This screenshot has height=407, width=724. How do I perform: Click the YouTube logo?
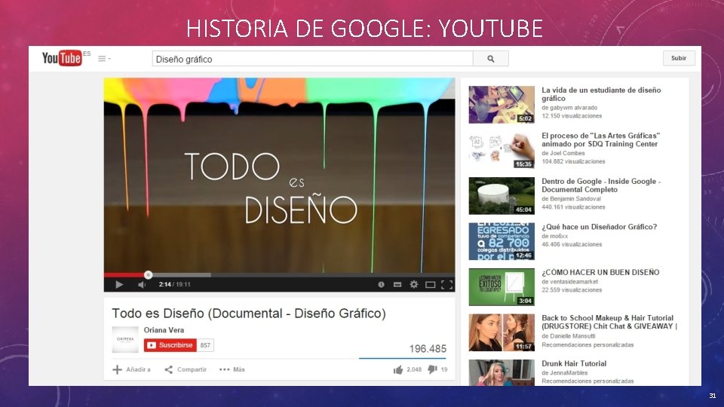(62, 58)
